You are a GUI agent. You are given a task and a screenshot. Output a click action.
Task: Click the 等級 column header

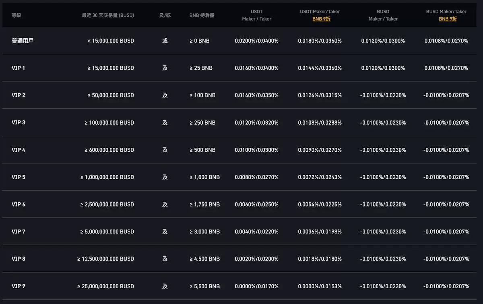pos(17,15)
